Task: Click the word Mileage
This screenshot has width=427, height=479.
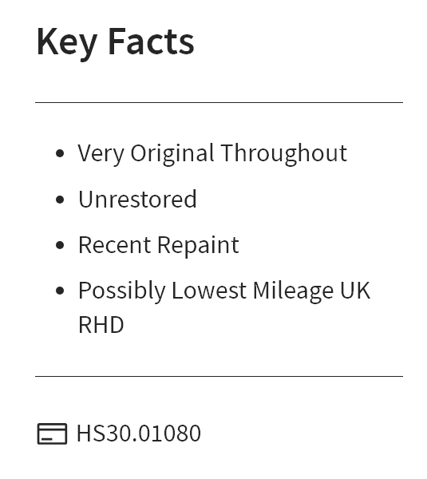Action: (x=293, y=291)
